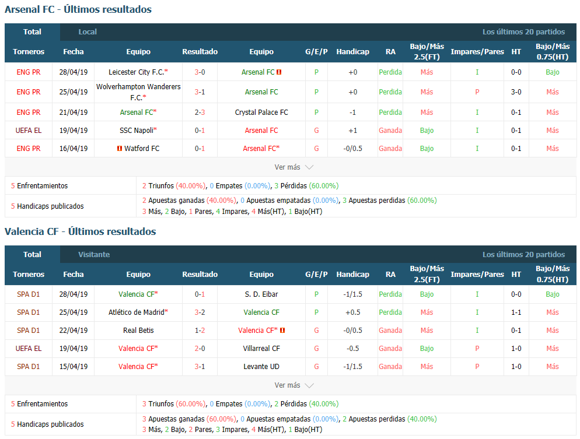Expand 'Ver más' under the Arsenal FC results
The image size is (580, 439).
[294, 167]
